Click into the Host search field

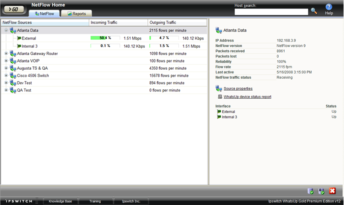point(271,12)
